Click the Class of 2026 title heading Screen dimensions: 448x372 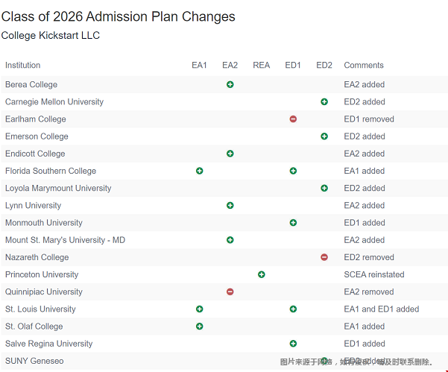(x=118, y=17)
